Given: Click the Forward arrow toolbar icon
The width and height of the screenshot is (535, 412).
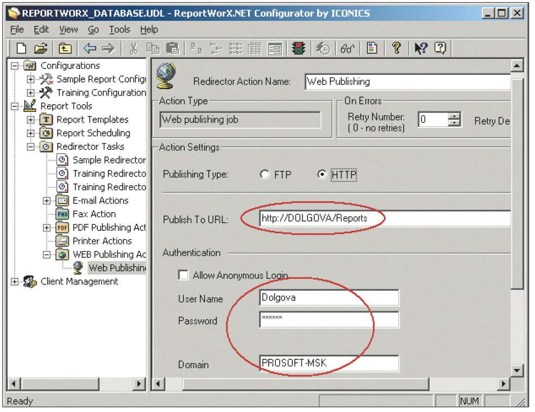Looking at the screenshot, I should pos(108,49).
